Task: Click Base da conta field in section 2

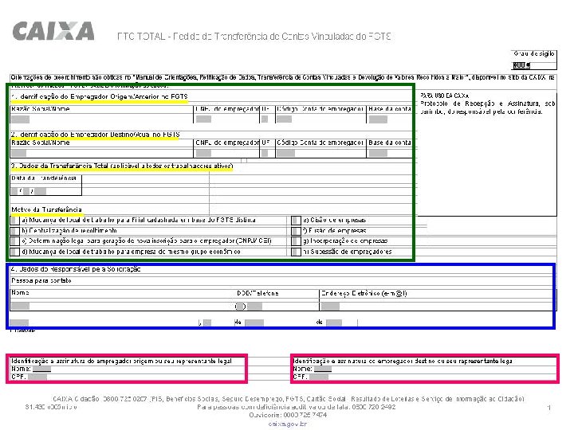Action: point(378,153)
